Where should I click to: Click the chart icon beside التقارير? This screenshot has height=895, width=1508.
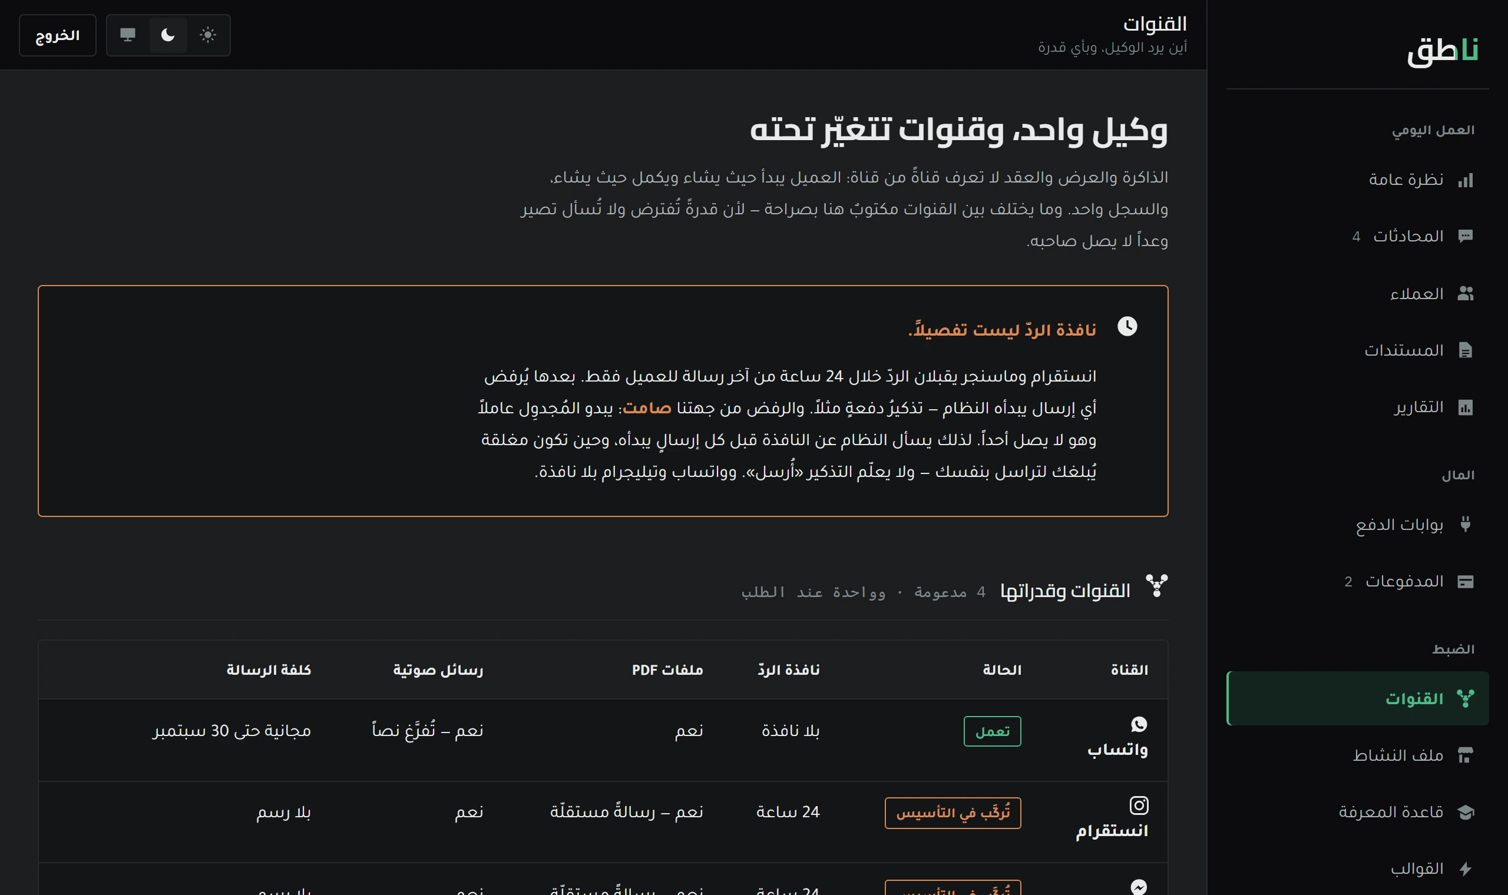[1465, 407]
